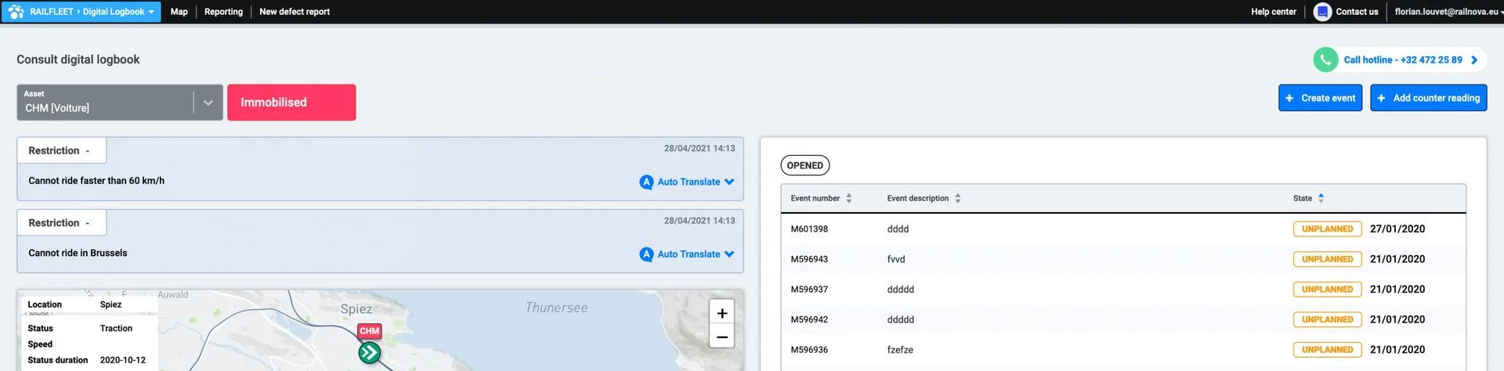The image size is (1504, 371).
Task: Click 'Cannot ride in Brussels' text
Action: [78, 253]
